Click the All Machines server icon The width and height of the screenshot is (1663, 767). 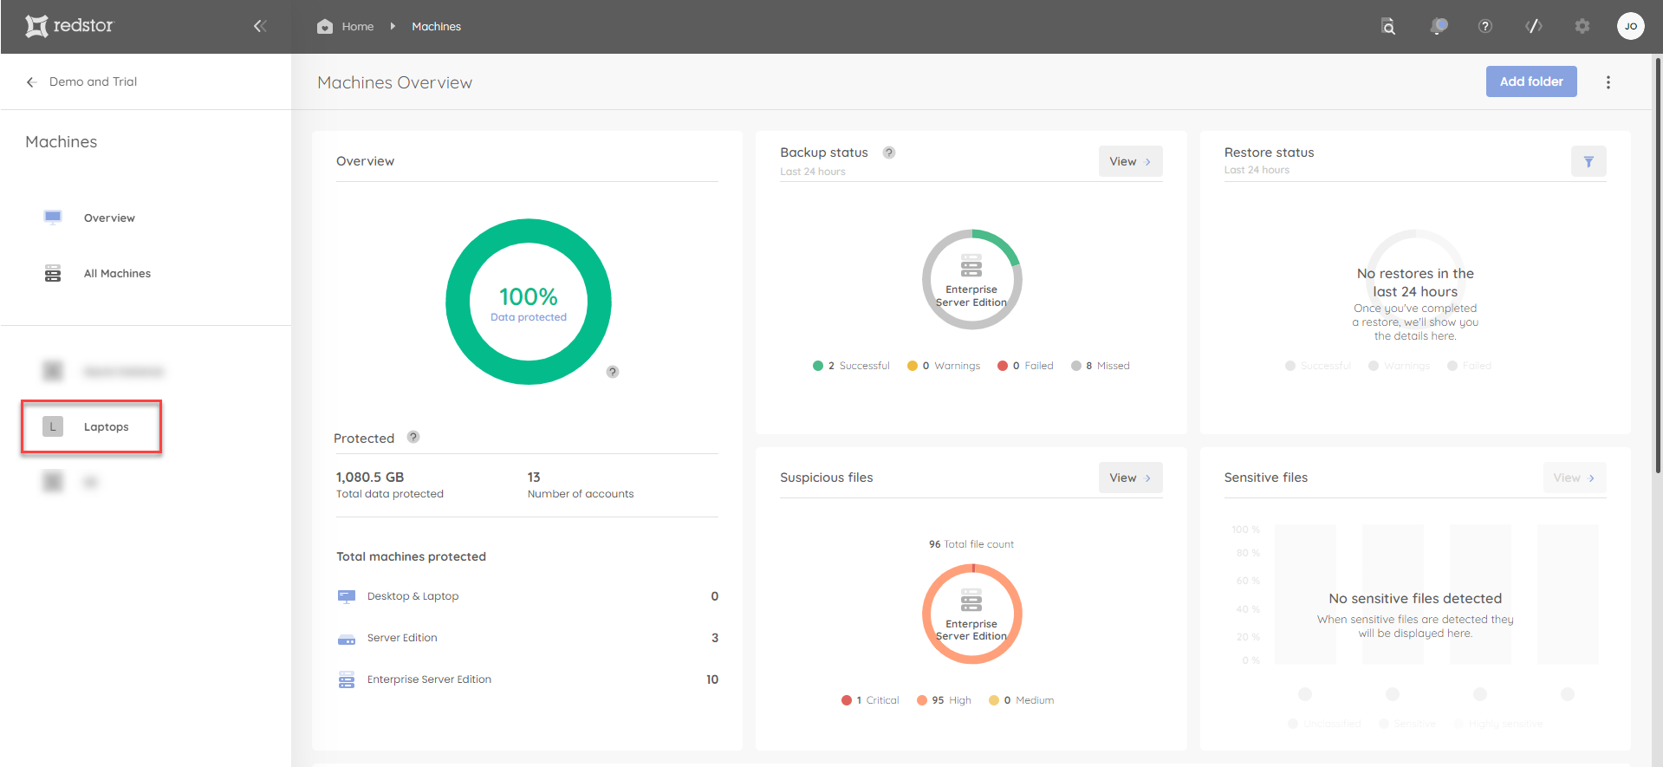coord(53,274)
